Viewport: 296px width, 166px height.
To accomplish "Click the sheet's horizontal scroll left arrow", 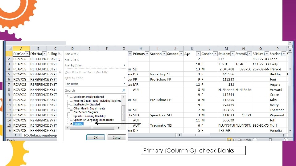I will point(179,135).
